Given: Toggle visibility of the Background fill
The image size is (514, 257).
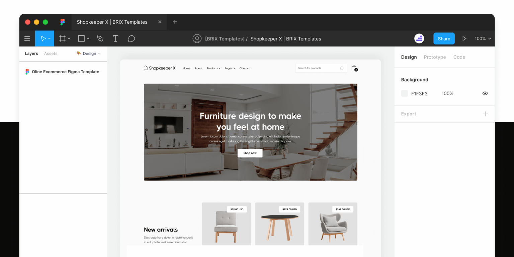Looking at the screenshot, I should pyautogui.click(x=485, y=93).
